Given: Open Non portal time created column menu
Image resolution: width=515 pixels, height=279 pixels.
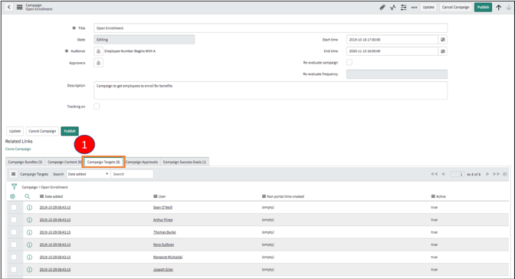Looking at the screenshot, I should click(x=264, y=196).
